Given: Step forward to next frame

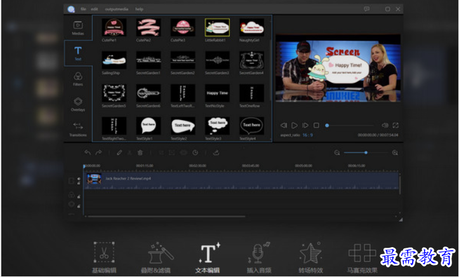Looking at the screenshot, I should coord(305,125).
